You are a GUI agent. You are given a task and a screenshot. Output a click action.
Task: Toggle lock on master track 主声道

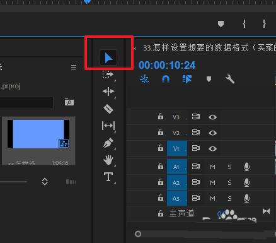161,213
